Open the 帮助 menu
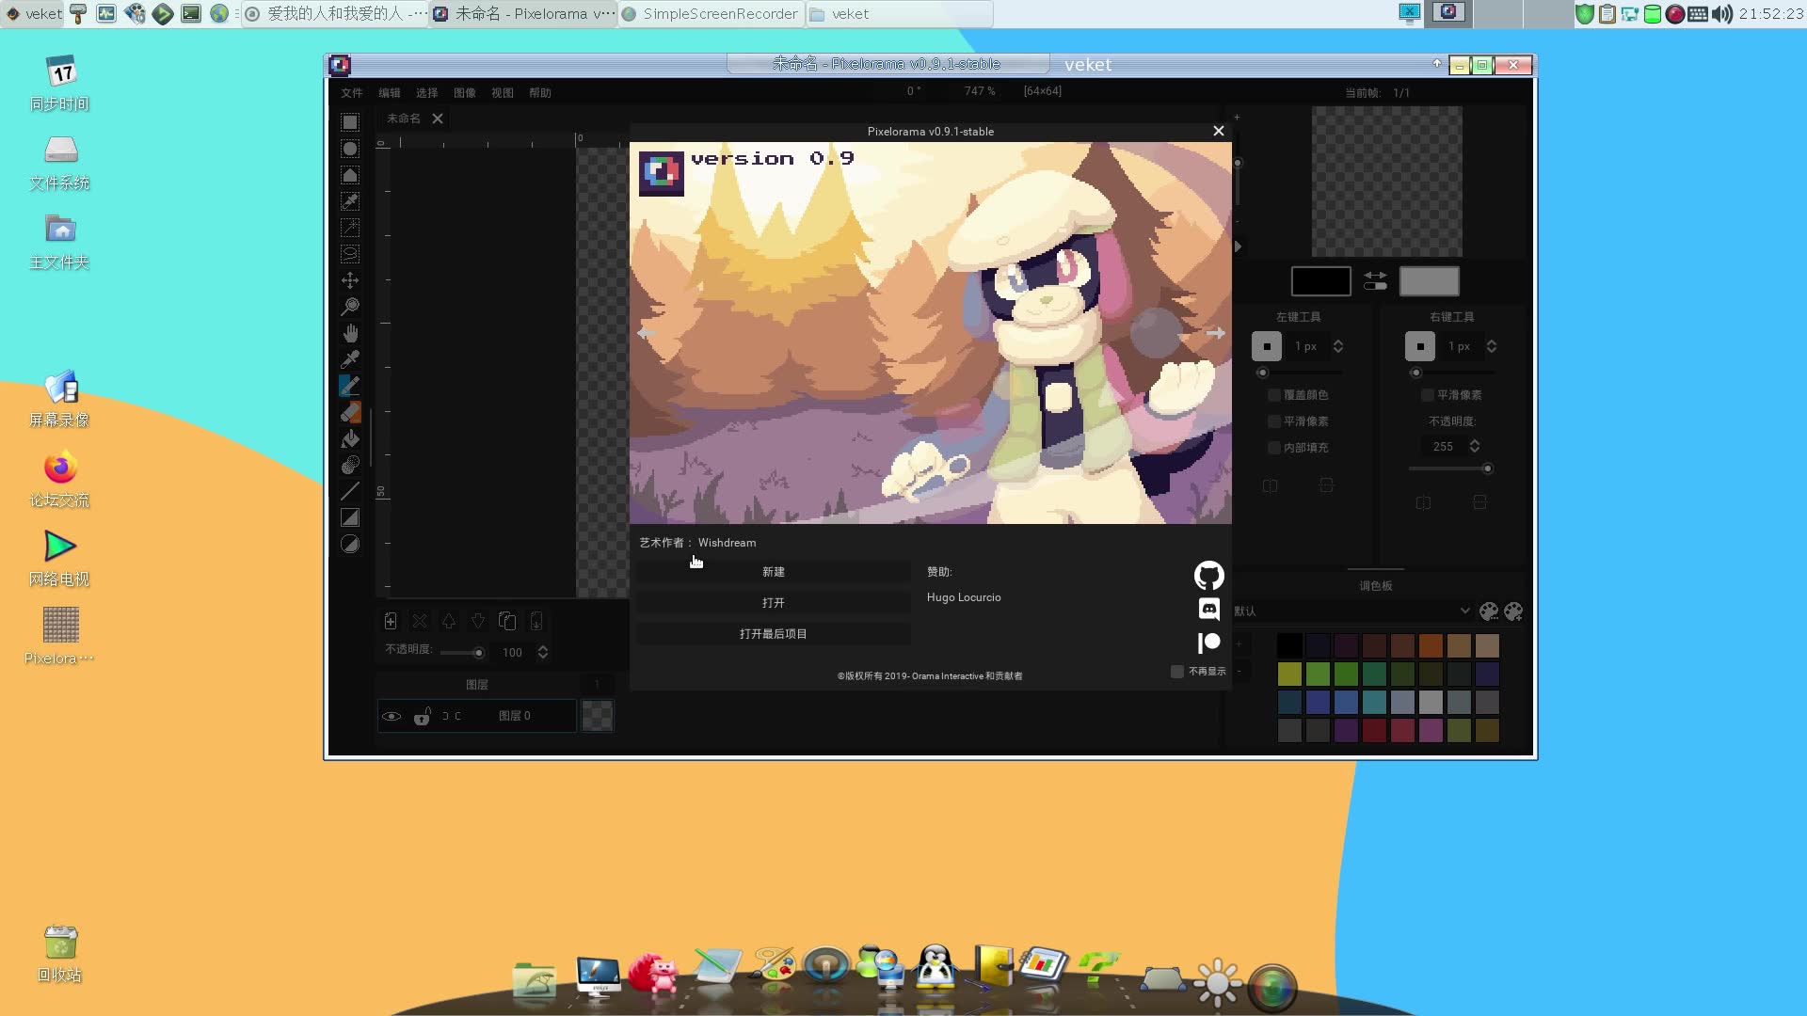1807x1016 pixels. [x=540, y=93]
